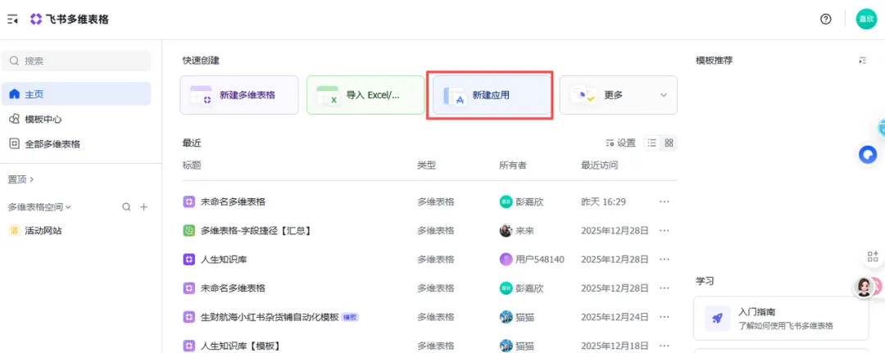Open the 更多 dropdown

(618, 95)
